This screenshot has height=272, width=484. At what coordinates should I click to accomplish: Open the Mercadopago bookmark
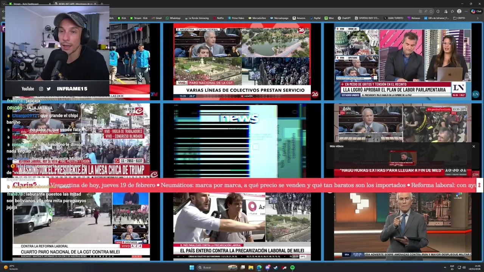(279, 18)
